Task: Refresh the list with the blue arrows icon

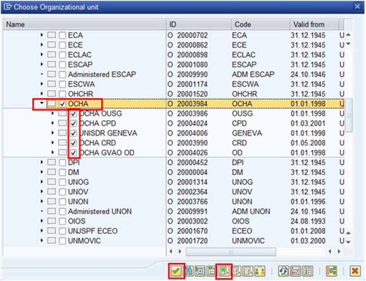Action: coord(284,271)
